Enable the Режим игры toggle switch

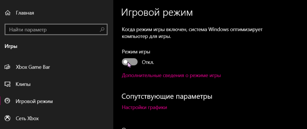pyautogui.click(x=130, y=62)
